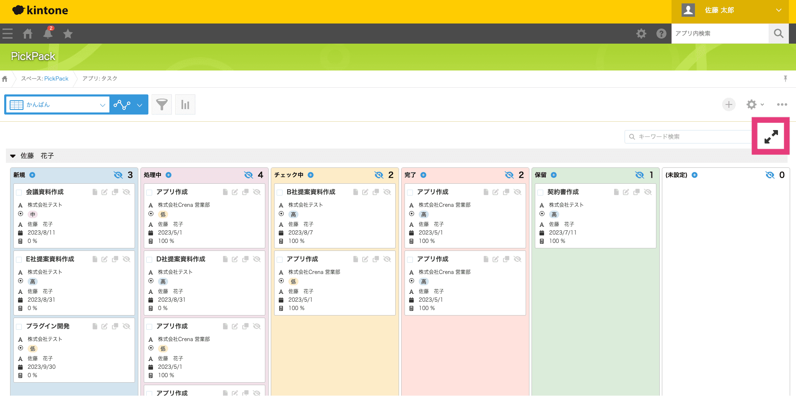Click the date 2023/8/11
This screenshot has width=796, height=399.
tap(41, 233)
